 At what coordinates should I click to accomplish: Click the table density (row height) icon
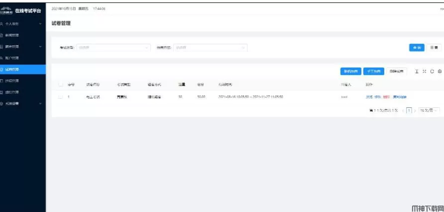tap(417, 71)
